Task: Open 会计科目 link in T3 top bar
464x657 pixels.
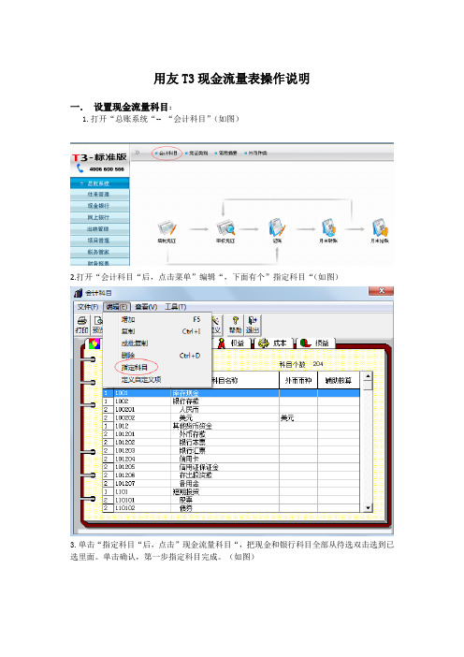Action: pos(168,153)
